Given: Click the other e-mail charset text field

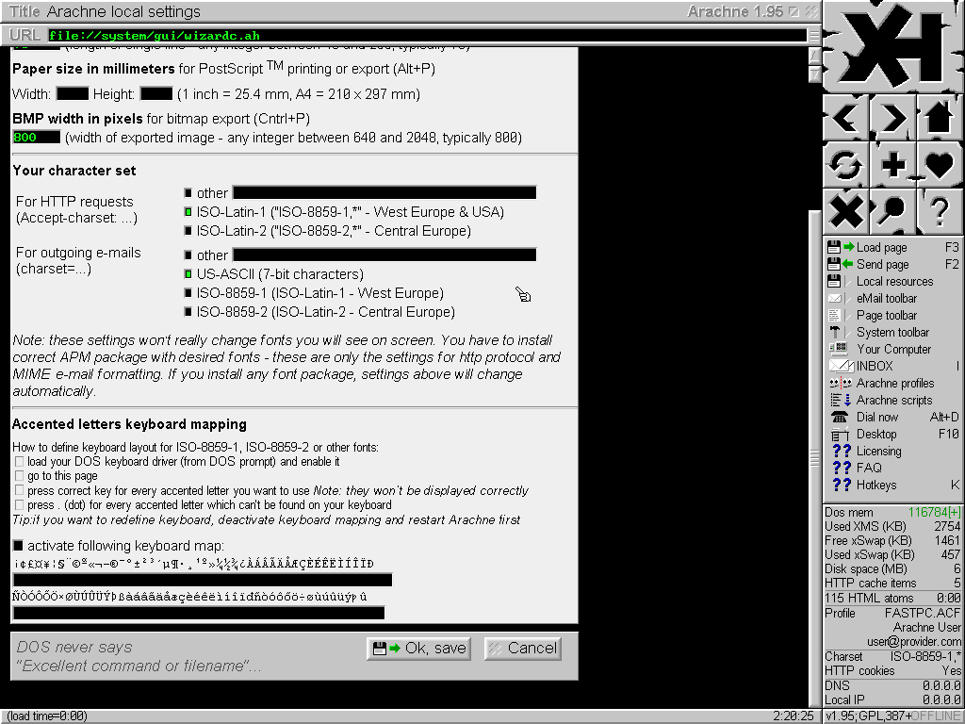Looking at the screenshot, I should tap(384, 255).
